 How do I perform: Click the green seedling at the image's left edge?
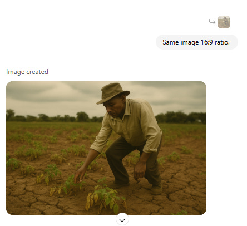click(13, 164)
